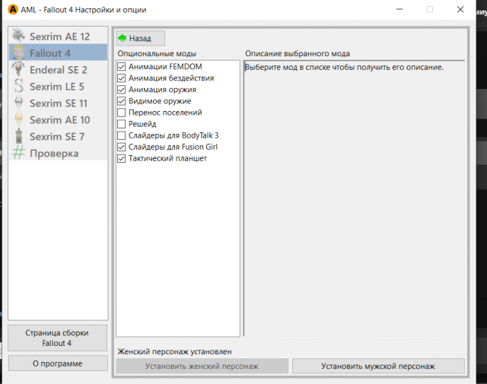The image size is (487, 384).
Task: Open Страница сборки Fallout 4
Action: (x=57, y=338)
